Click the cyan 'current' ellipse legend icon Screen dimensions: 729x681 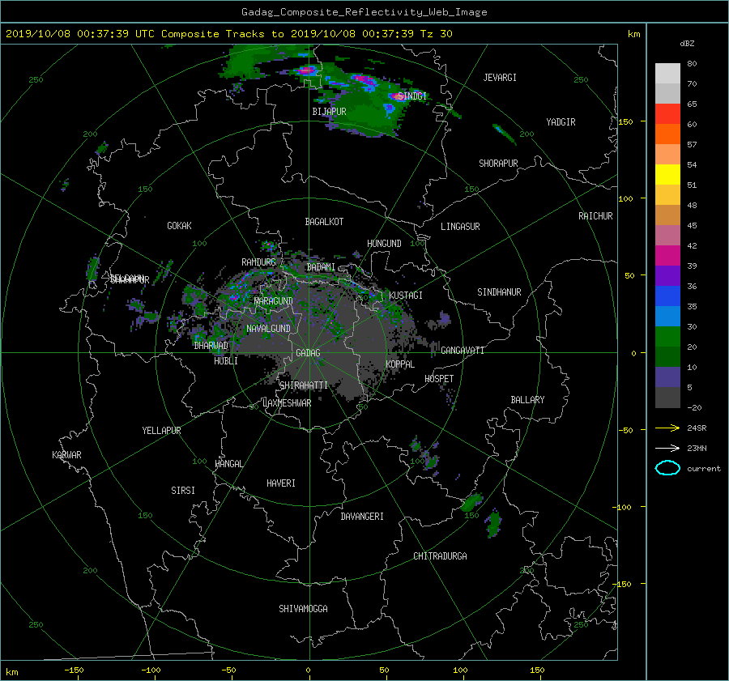[x=667, y=468]
